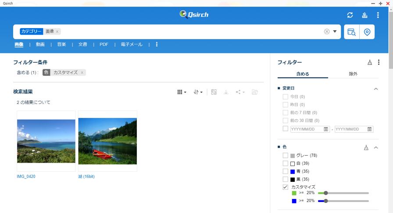This screenshot has height=213, width=393.
Task: Select the 動画 category tab
Action: tap(40, 44)
